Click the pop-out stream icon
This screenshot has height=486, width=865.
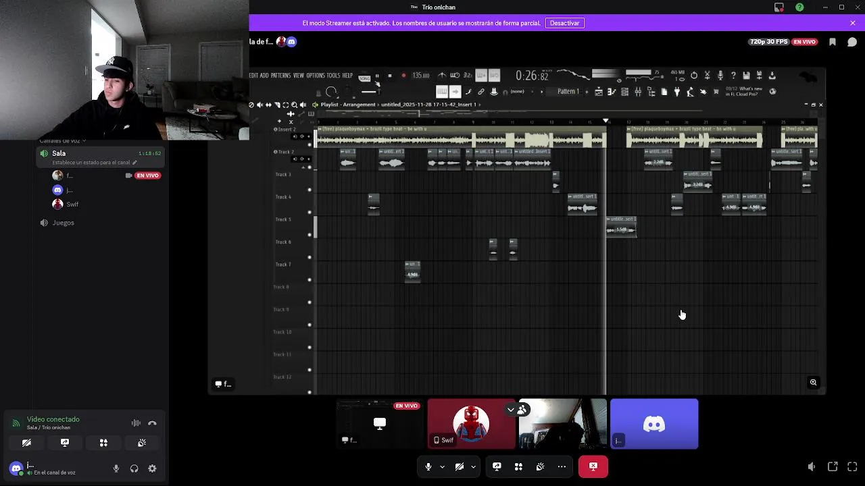click(x=833, y=466)
